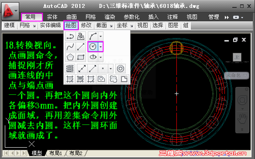Open the AutoCAD application menu button

[x=10, y=11]
